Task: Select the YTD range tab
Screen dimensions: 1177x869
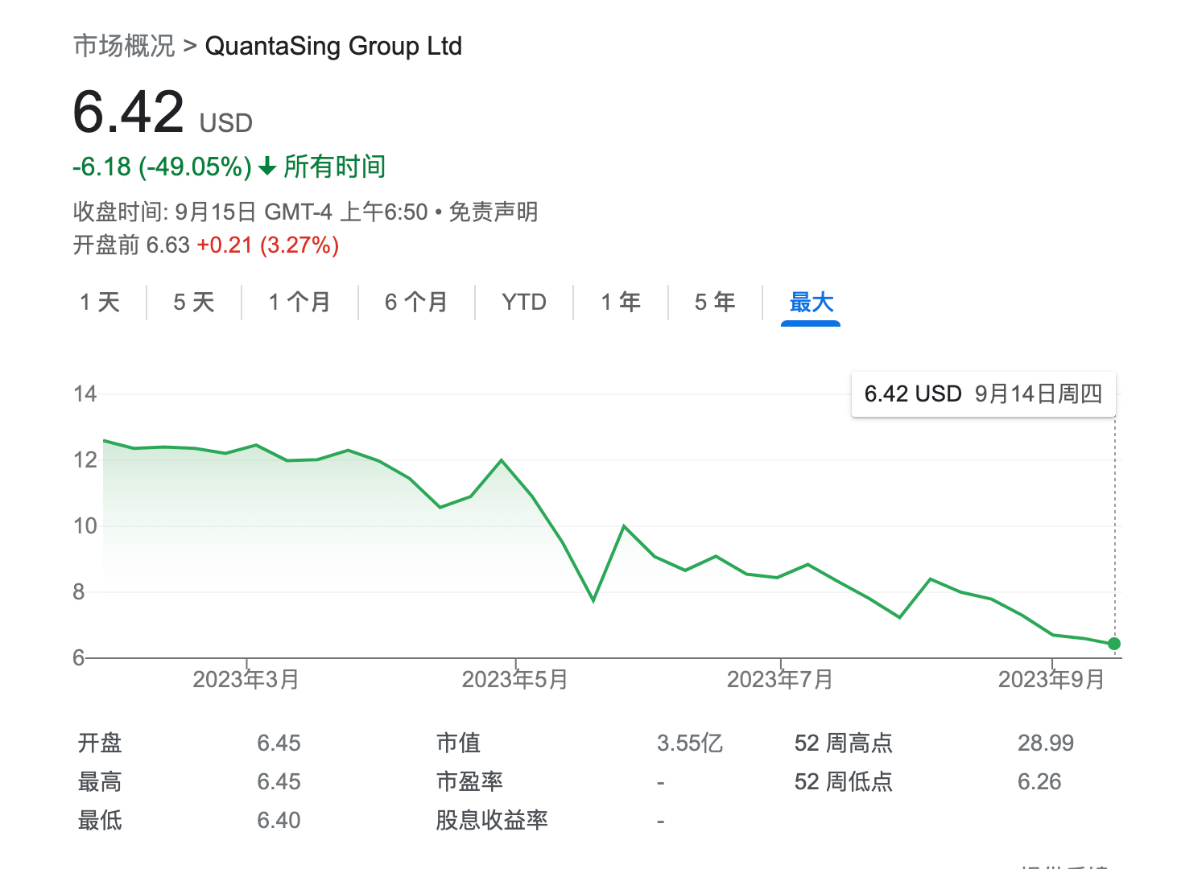Action: [x=524, y=303]
